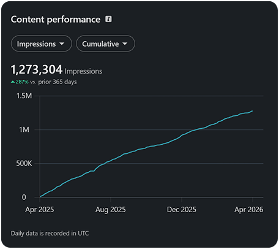The height and width of the screenshot is (249, 279).
Task: Click the arrow in the Cumulative pill
Action: 125,44
